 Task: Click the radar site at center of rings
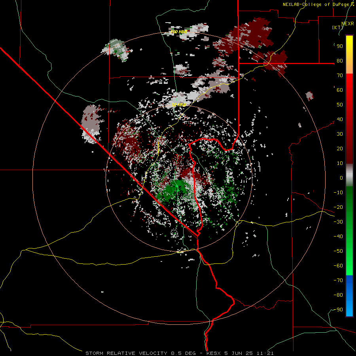click(179, 178)
